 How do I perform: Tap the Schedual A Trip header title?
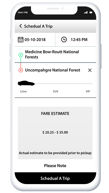[38, 26]
